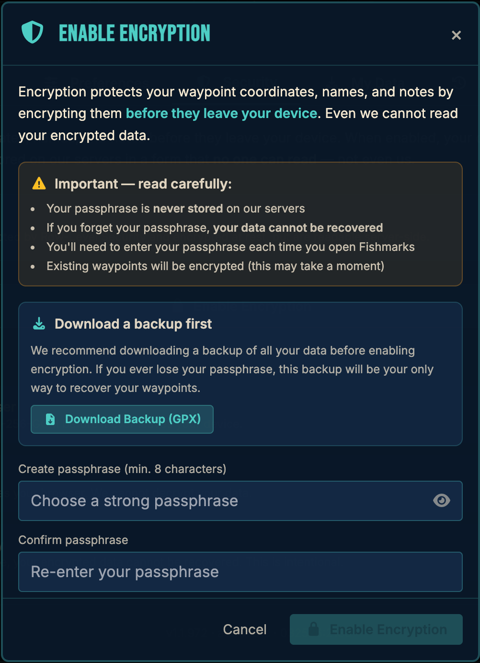Image resolution: width=480 pixels, height=663 pixels.
Task: Click the file icon inside Download Backup button
Action: click(50, 419)
